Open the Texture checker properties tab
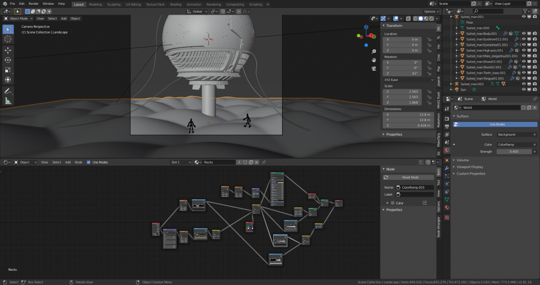The width and height of the screenshot is (540, 285). [447, 217]
